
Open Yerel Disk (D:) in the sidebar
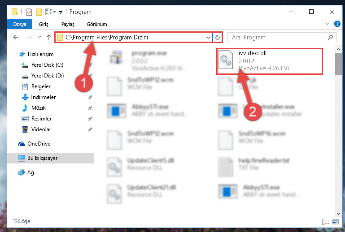[48, 76]
